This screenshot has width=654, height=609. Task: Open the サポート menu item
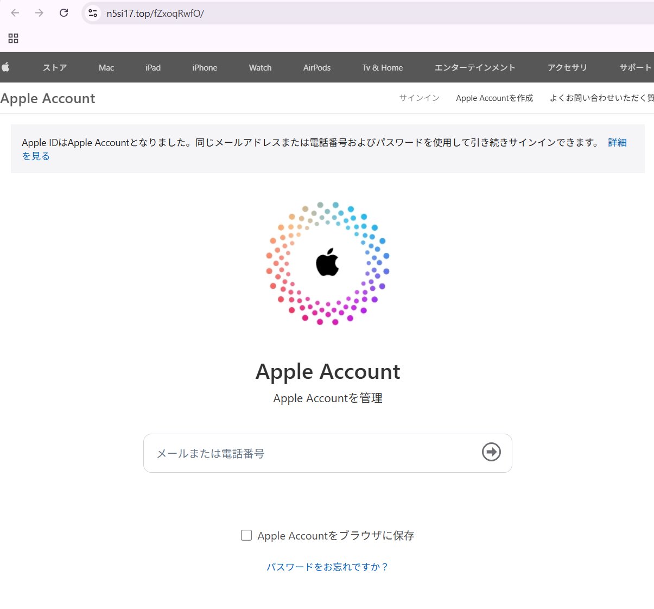636,67
